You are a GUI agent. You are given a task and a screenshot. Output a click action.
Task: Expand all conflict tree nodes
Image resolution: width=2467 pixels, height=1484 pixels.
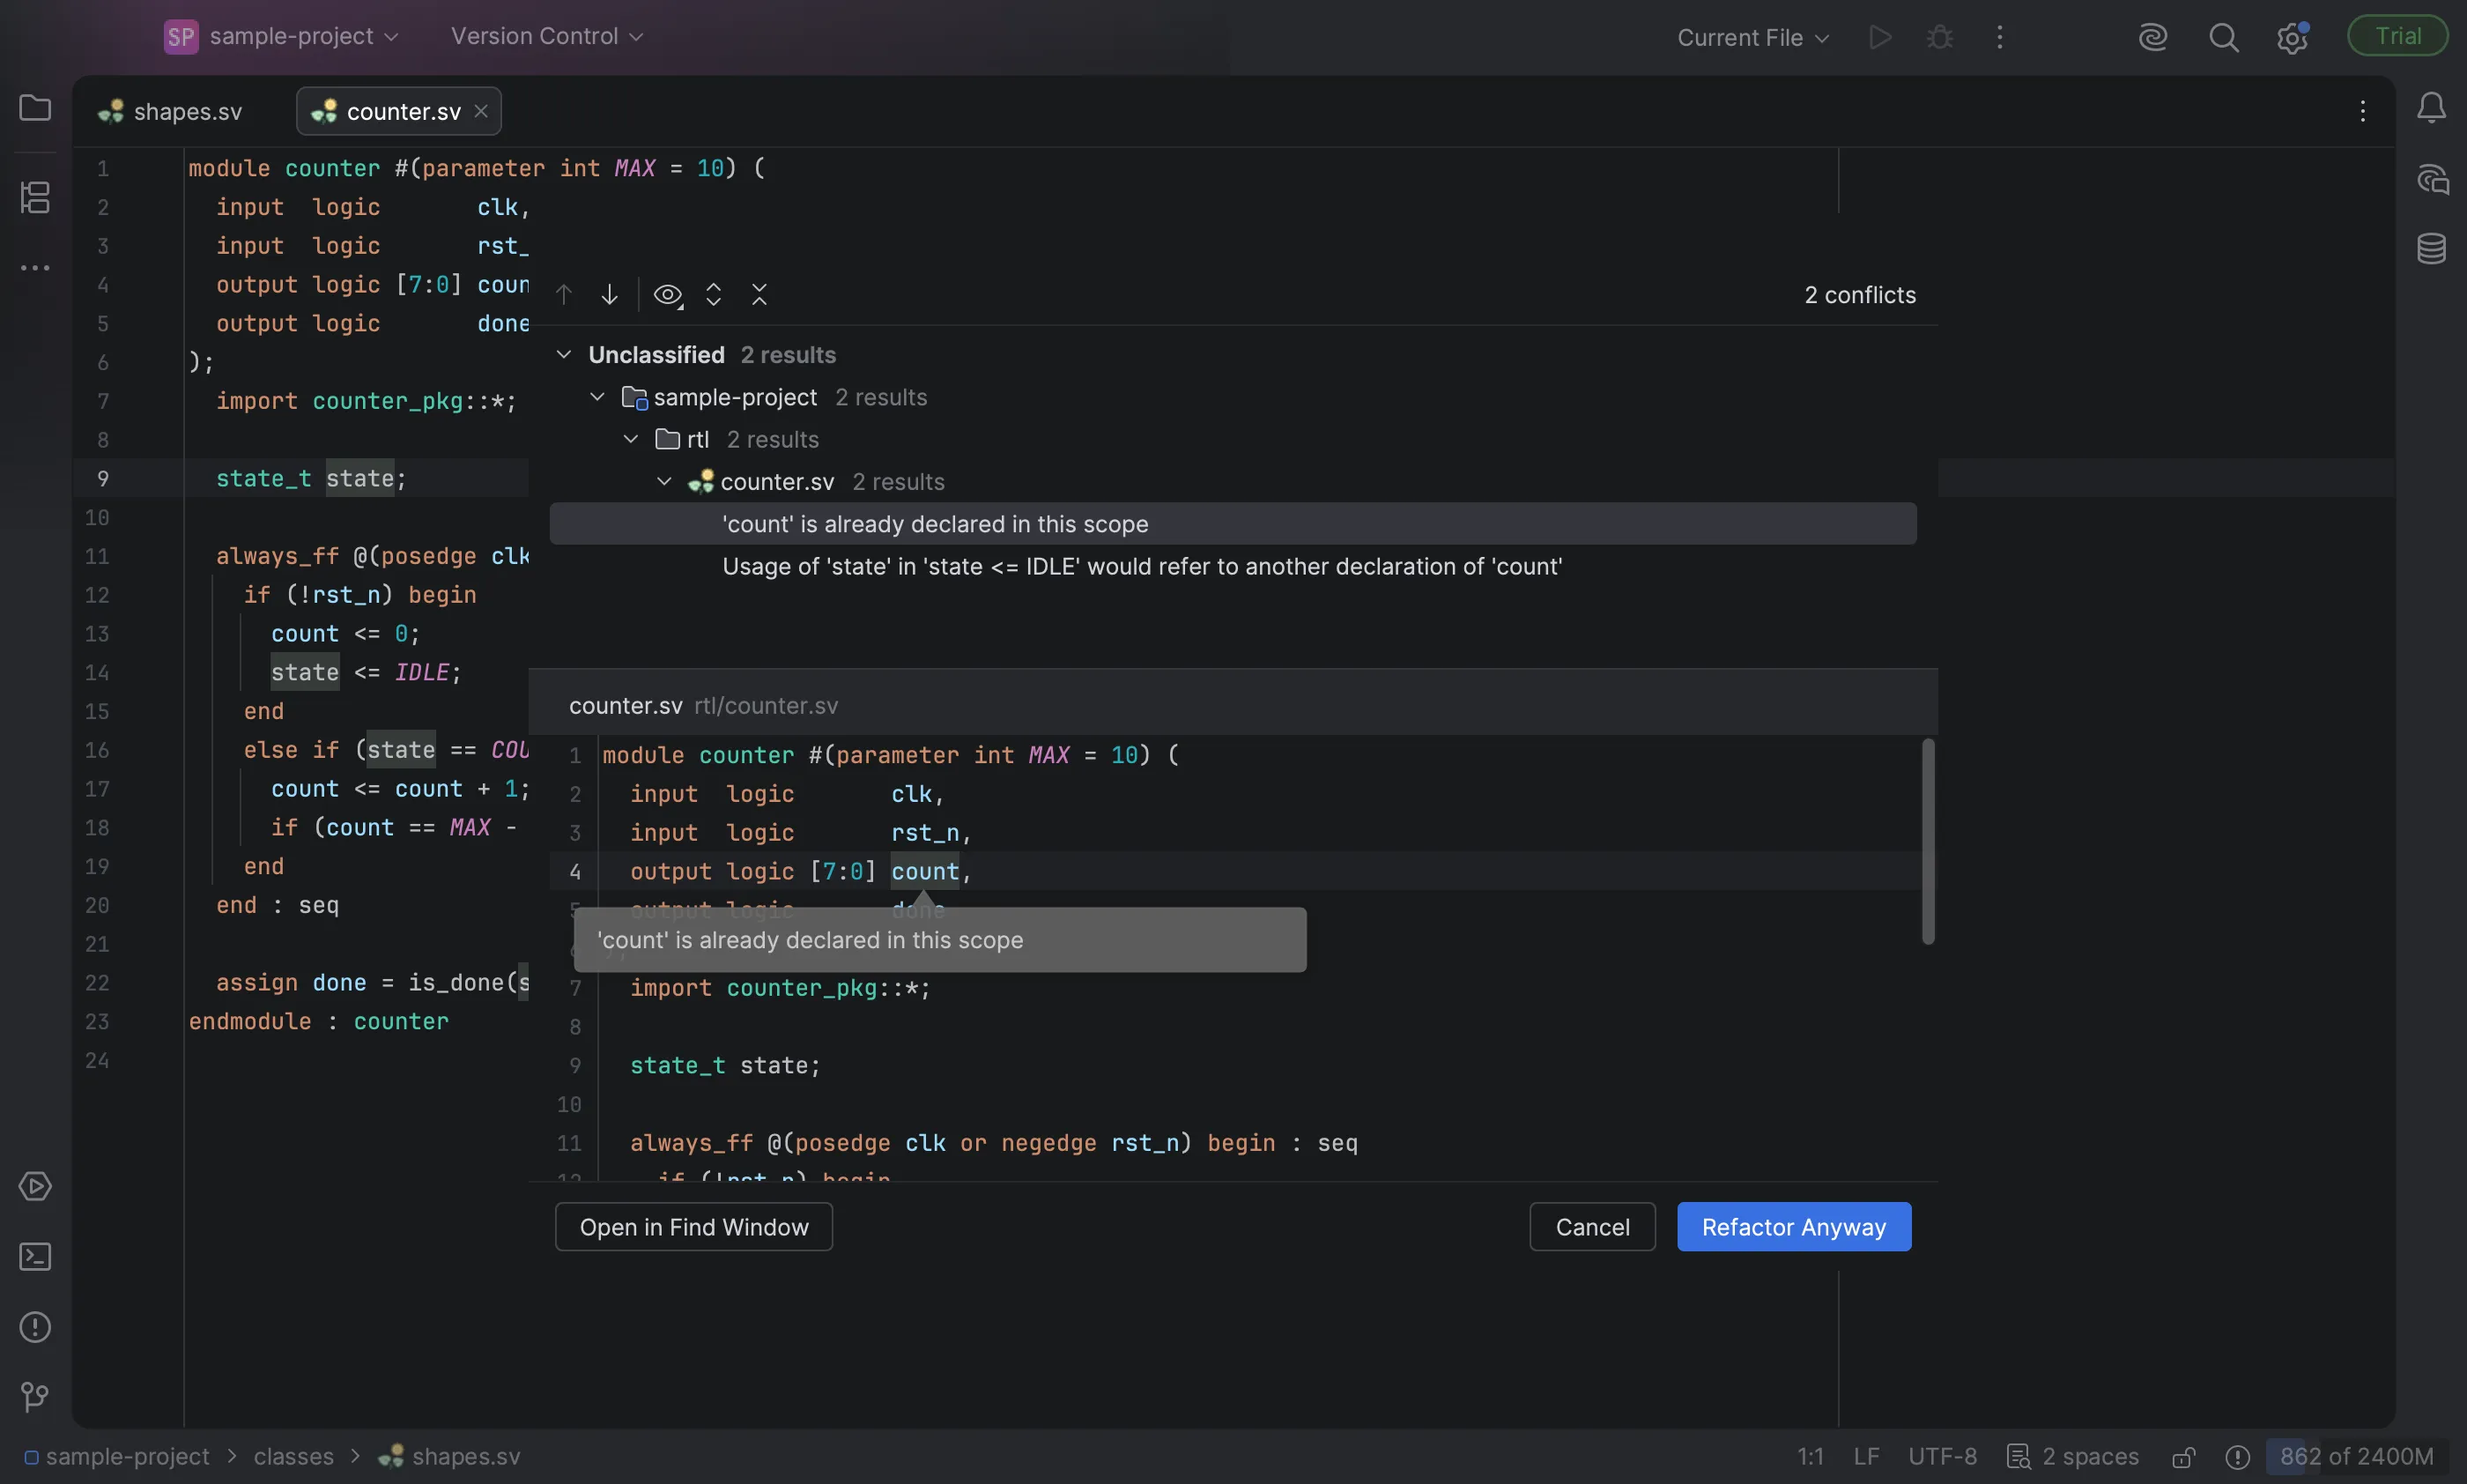[x=714, y=294]
